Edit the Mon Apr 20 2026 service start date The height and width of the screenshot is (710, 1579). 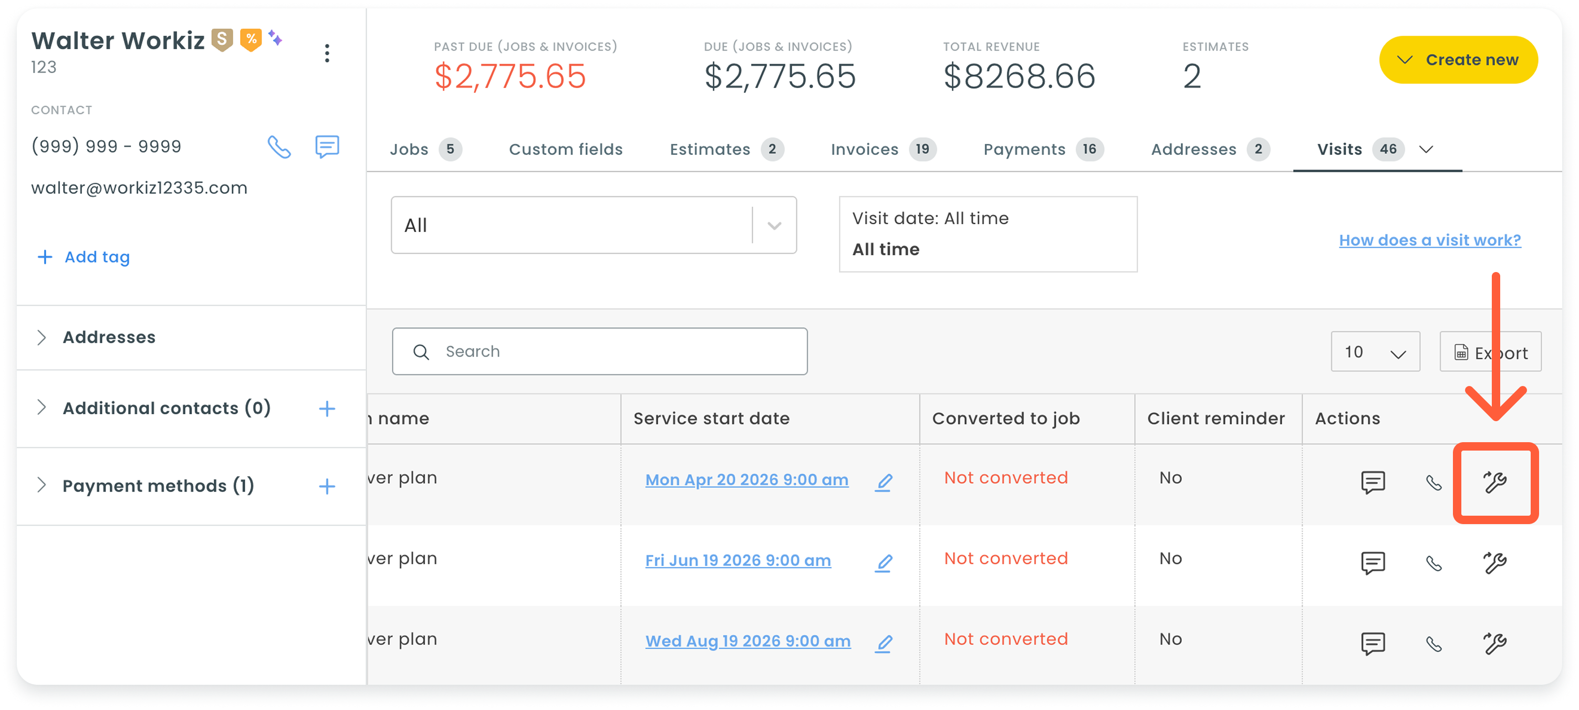[x=884, y=483]
